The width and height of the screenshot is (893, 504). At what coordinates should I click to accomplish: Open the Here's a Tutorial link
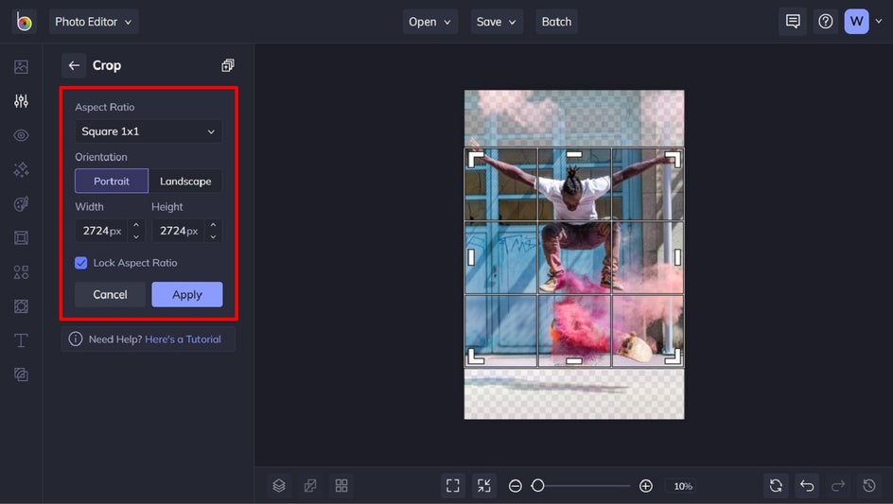tap(183, 339)
